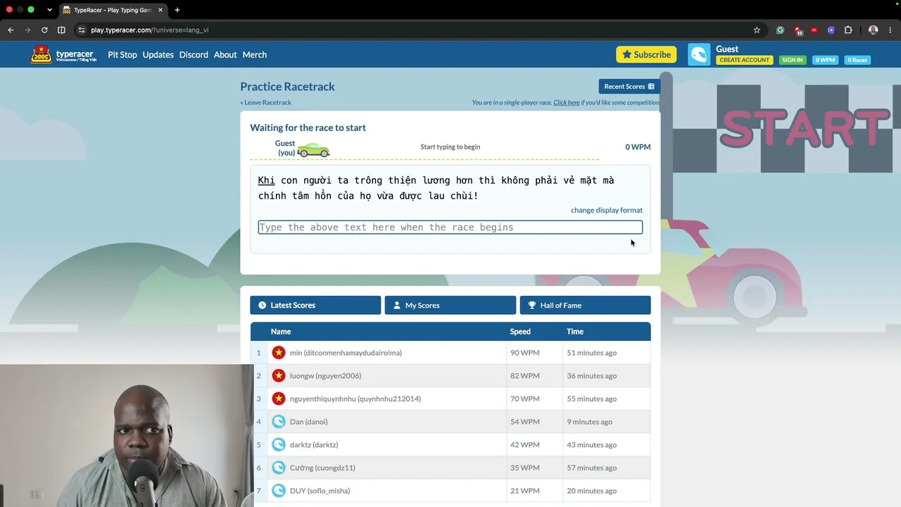Open the browser side panel icon
Image resolution: width=901 pixels, height=507 pixels.
(61, 30)
